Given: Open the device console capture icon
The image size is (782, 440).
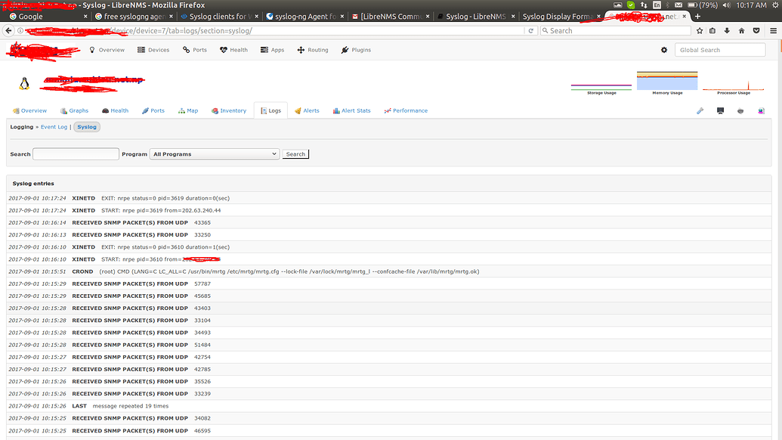Looking at the screenshot, I should pos(720,110).
